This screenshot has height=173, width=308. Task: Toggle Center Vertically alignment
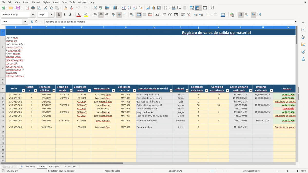pyautogui.click(x=119, y=15)
